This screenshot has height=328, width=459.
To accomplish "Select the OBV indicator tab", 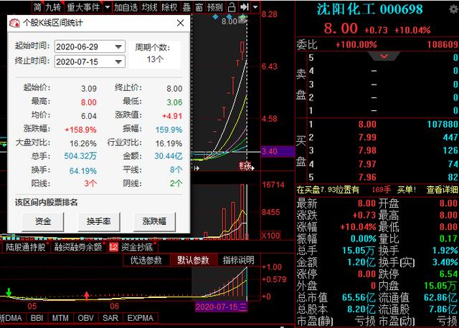I will (85, 318).
